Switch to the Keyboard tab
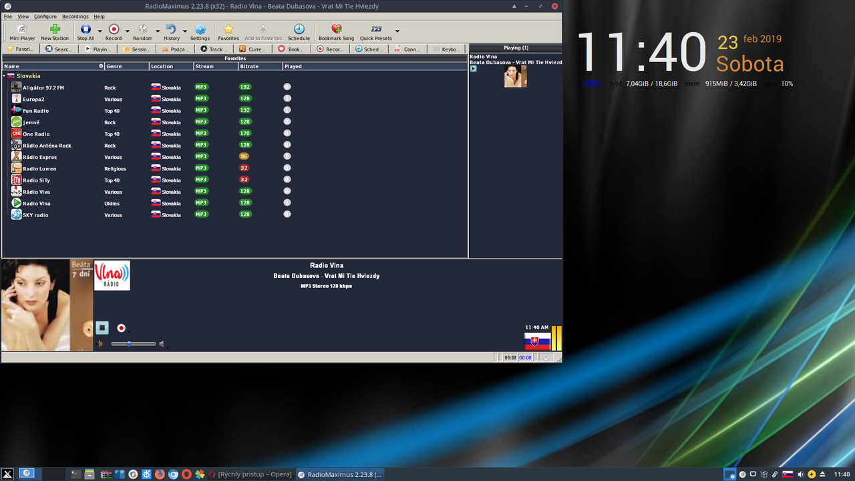 (x=447, y=49)
